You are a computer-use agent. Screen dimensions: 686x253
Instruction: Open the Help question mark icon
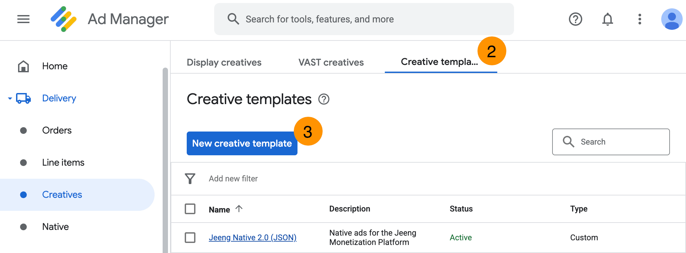575,19
